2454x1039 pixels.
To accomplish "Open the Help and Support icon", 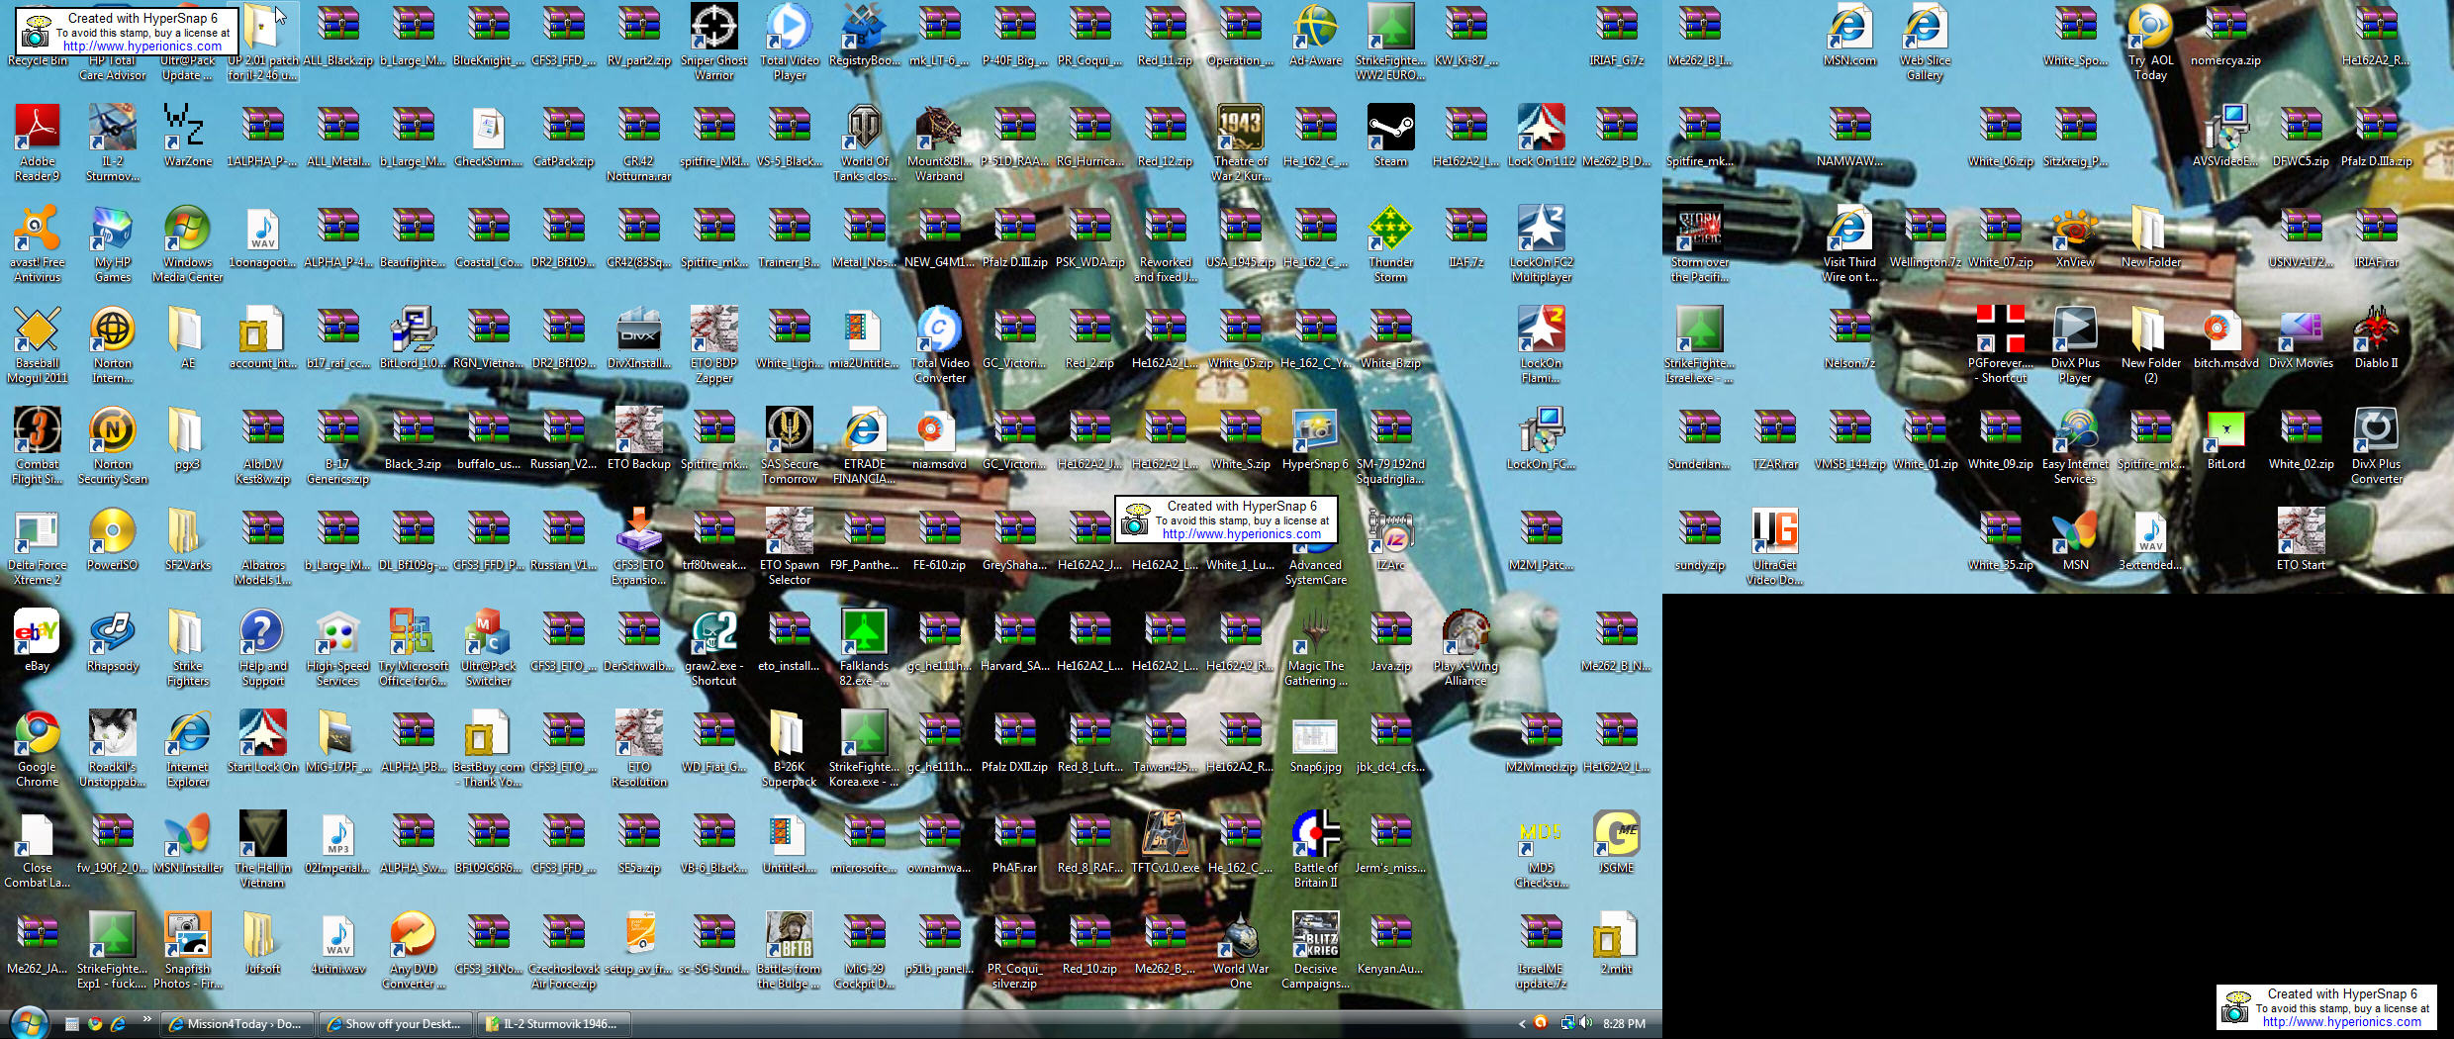I will (263, 648).
